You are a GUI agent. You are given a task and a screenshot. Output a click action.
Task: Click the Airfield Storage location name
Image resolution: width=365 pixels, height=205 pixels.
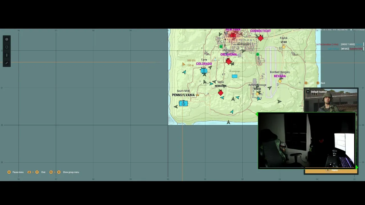pos(257,85)
